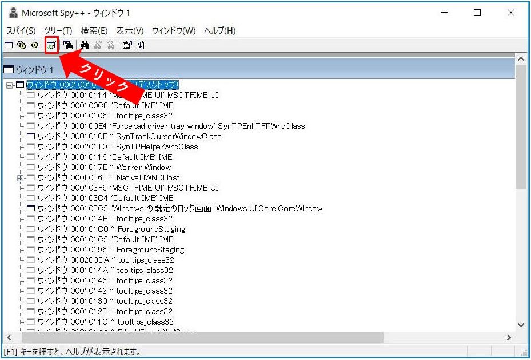Open the Find Window tool icon

point(68,45)
